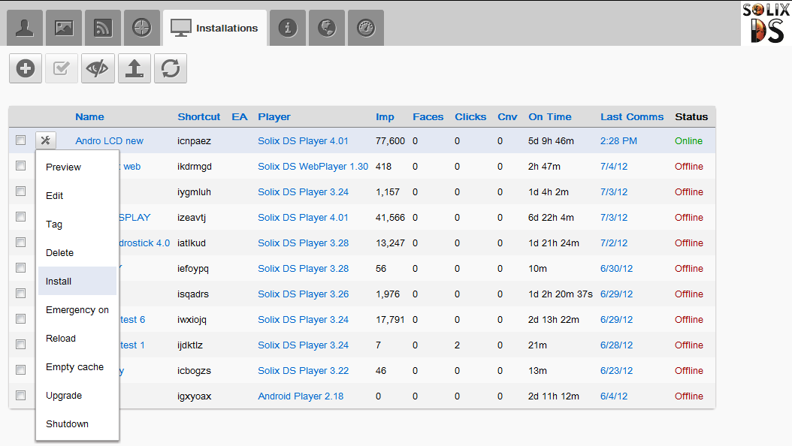Open Solix DS Player 4.01 link in icnpaez row
This screenshot has height=446, width=792.
point(303,140)
